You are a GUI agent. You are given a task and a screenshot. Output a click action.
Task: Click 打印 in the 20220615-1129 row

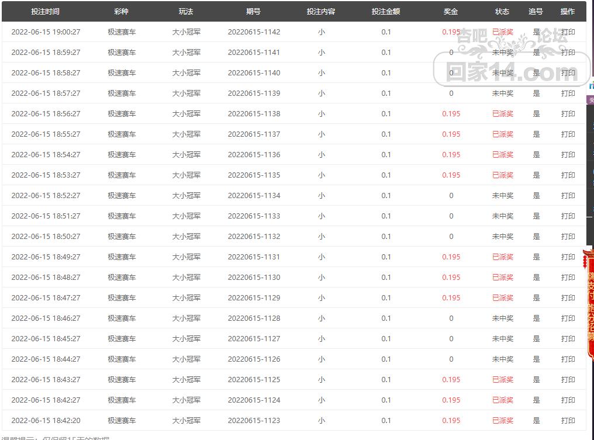tap(568, 297)
